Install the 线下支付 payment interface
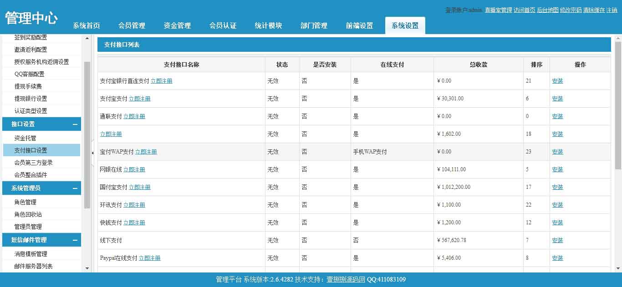This screenshot has width=622, height=287. point(557,240)
